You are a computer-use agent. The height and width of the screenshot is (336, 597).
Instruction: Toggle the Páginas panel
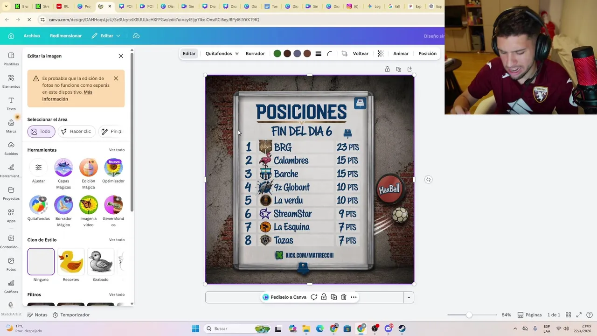pyautogui.click(x=529, y=315)
